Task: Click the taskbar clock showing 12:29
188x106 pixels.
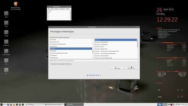Action: 184,105
